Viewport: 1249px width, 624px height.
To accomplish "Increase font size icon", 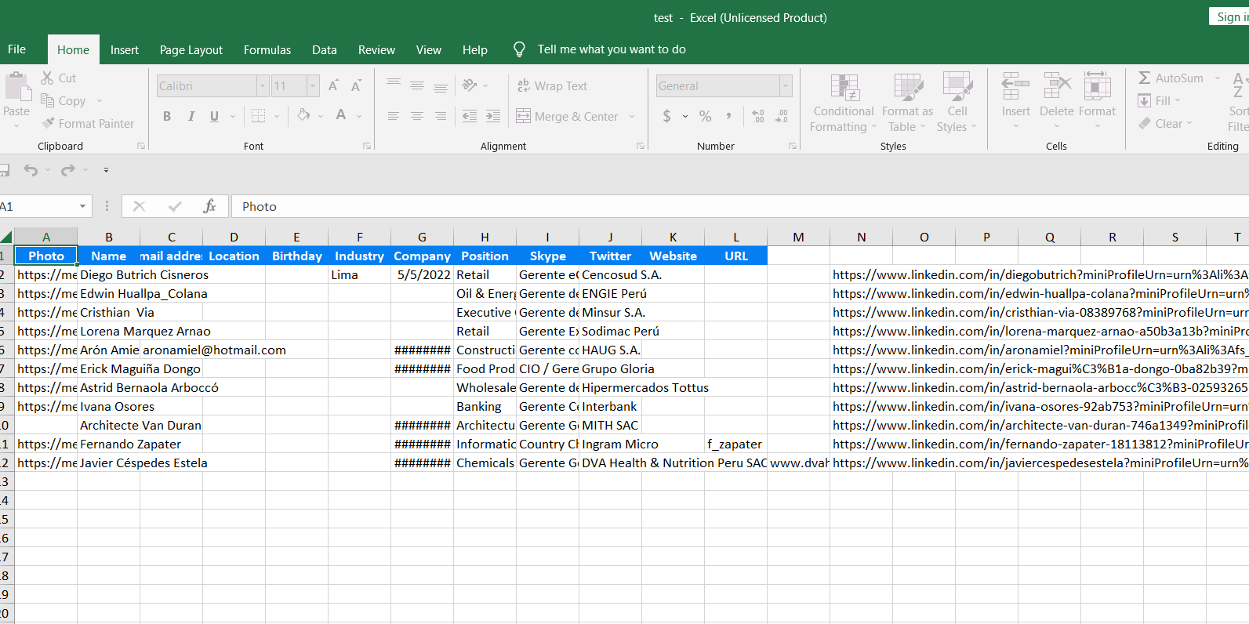I will tap(333, 85).
